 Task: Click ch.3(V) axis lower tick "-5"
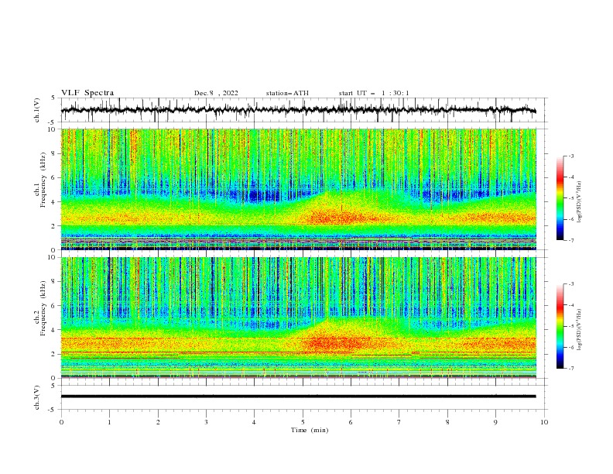(53, 410)
